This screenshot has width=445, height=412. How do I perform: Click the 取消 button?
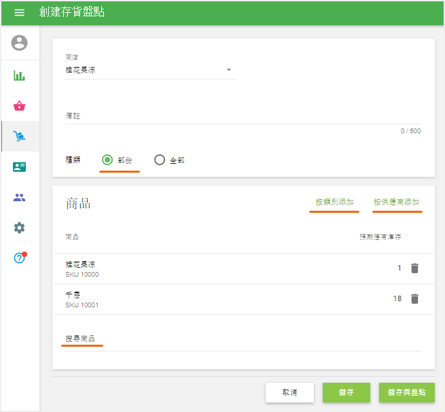pyautogui.click(x=289, y=392)
